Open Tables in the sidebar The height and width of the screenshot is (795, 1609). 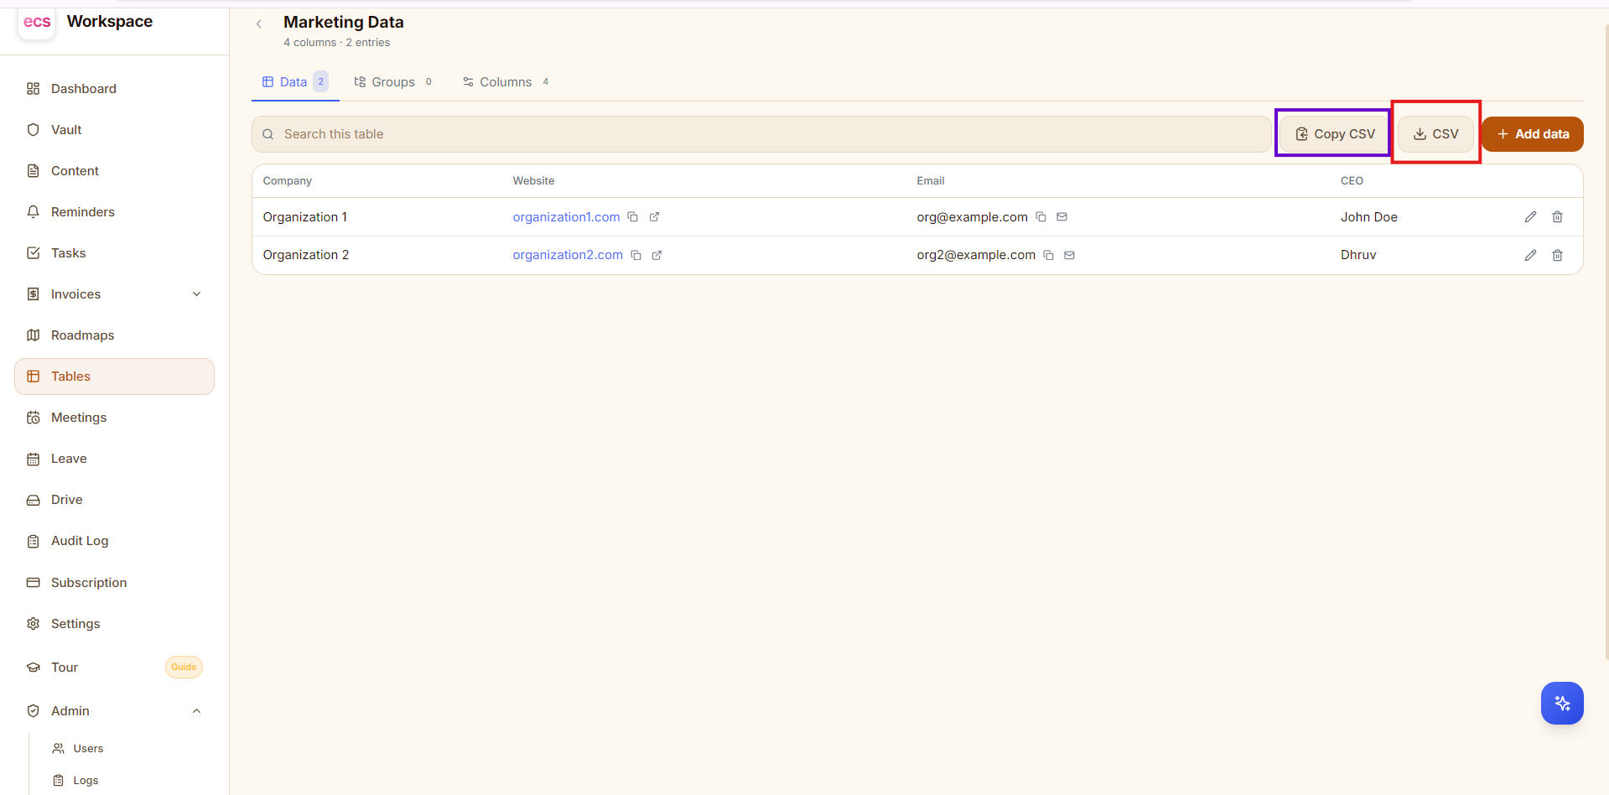tap(114, 377)
